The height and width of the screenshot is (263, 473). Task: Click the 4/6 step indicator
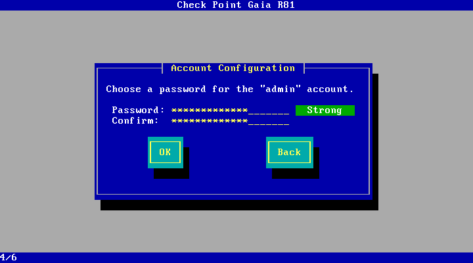coord(9,258)
